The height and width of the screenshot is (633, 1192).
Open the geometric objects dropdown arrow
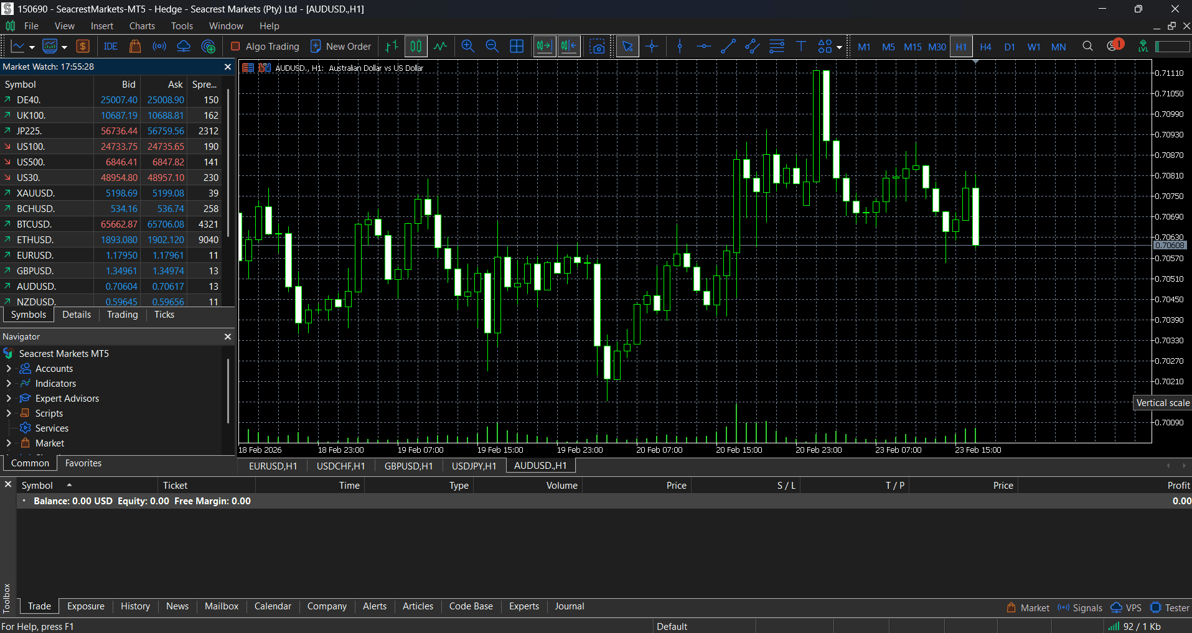click(x=839, y=46)
